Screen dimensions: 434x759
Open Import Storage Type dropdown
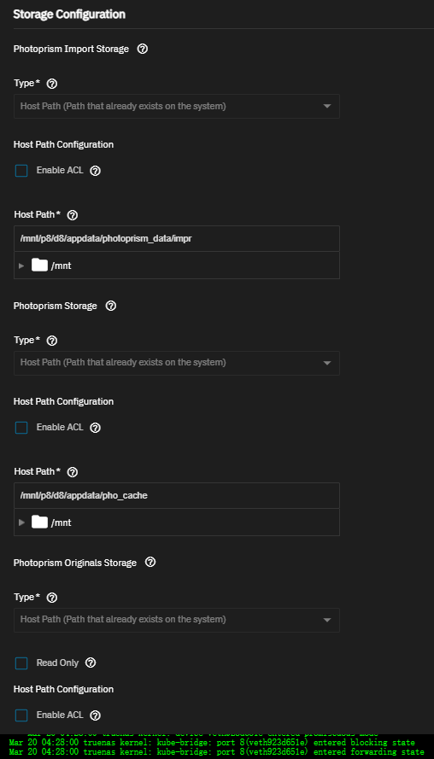click(x=177, y=106)
